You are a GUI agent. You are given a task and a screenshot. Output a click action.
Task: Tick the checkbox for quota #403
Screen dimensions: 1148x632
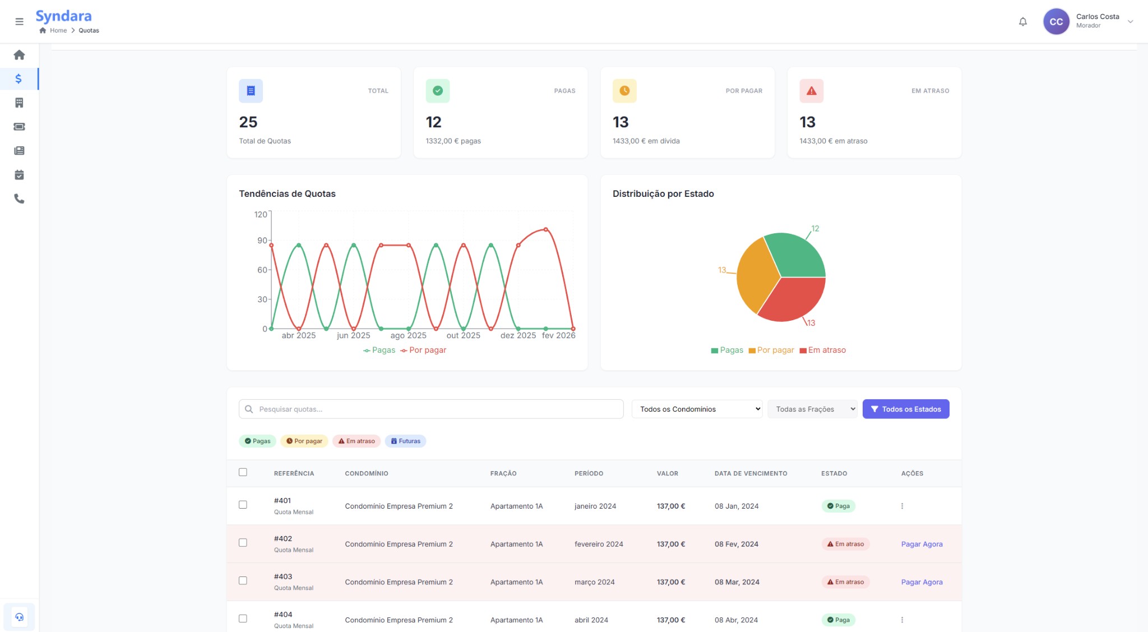[x=243, y=580]
